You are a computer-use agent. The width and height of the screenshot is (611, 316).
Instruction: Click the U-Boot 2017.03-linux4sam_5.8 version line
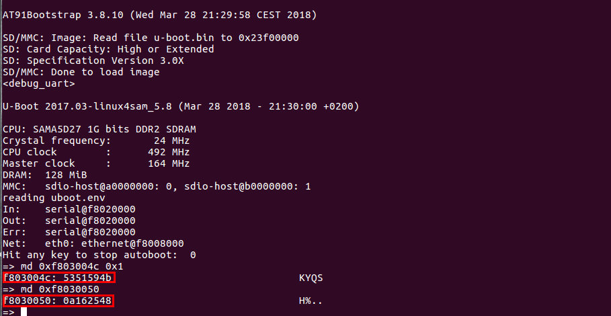181,106
